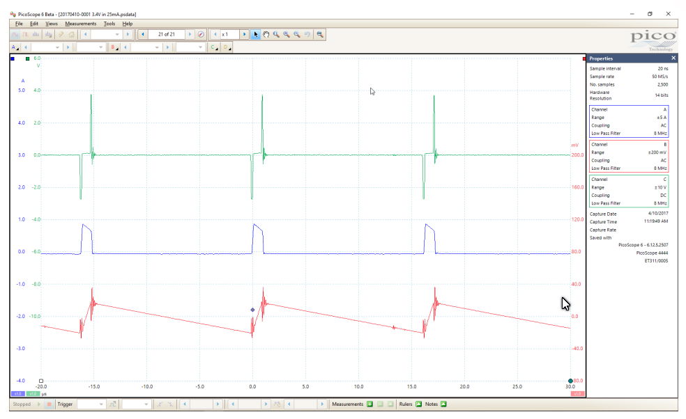Select Persistence mode icon
686x419 pixels.
[x=26, y=35]
